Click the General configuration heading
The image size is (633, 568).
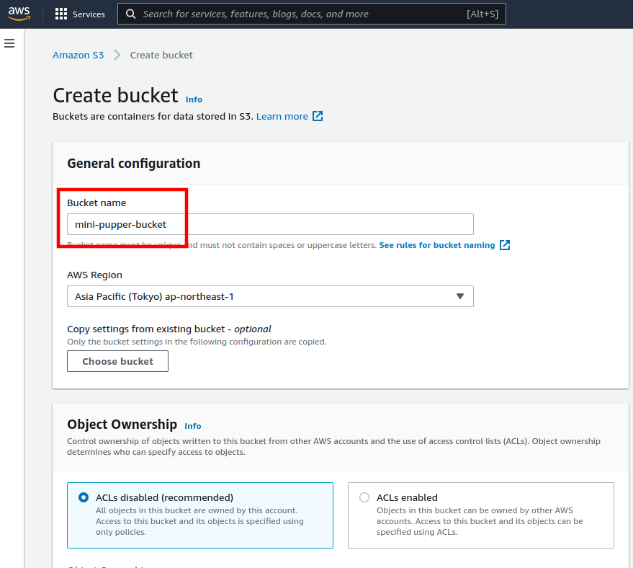tap(134, 164)
